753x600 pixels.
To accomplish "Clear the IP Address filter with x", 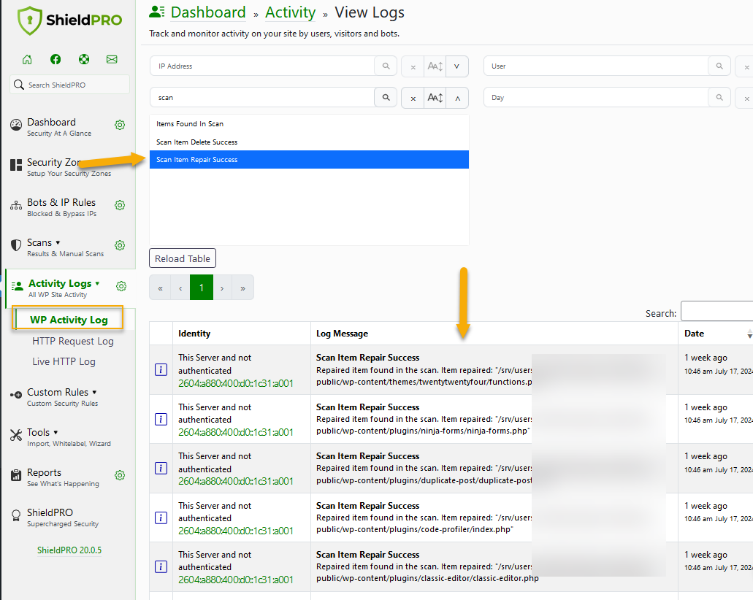I will tap(413, 66).
